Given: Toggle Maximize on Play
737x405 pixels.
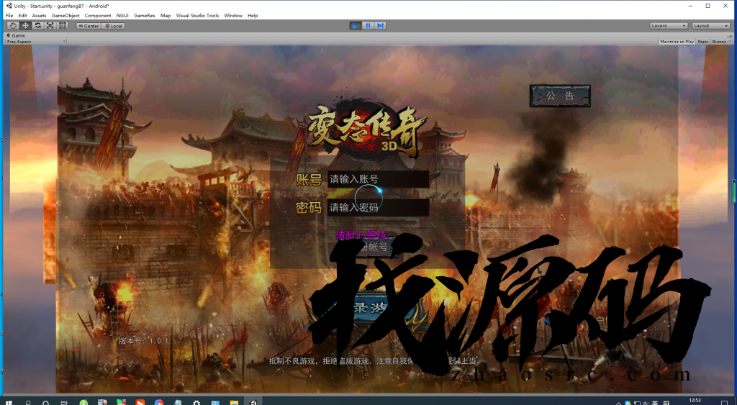Looking at the screenshot, I should tap(677, 42).
